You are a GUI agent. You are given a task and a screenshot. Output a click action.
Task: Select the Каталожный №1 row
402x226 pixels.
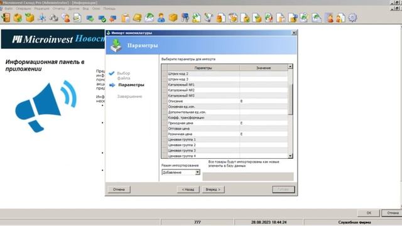[227, 85]
